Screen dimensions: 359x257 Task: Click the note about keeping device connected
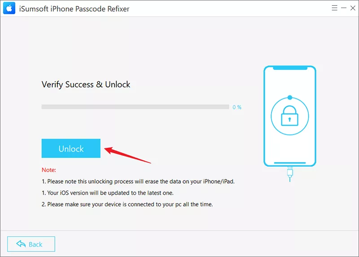(x=127, y=204)
